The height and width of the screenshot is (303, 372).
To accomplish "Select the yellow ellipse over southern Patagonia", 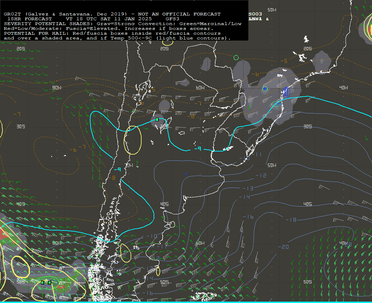I will tap(126, 253).
